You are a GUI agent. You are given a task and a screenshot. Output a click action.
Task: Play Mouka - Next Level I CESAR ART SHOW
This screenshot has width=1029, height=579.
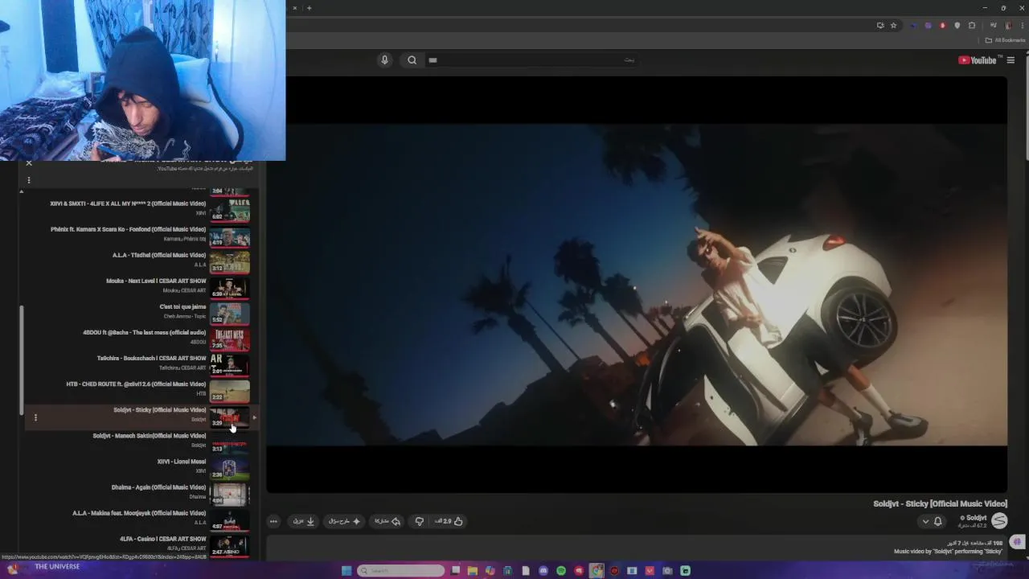(x=156, y=281)
